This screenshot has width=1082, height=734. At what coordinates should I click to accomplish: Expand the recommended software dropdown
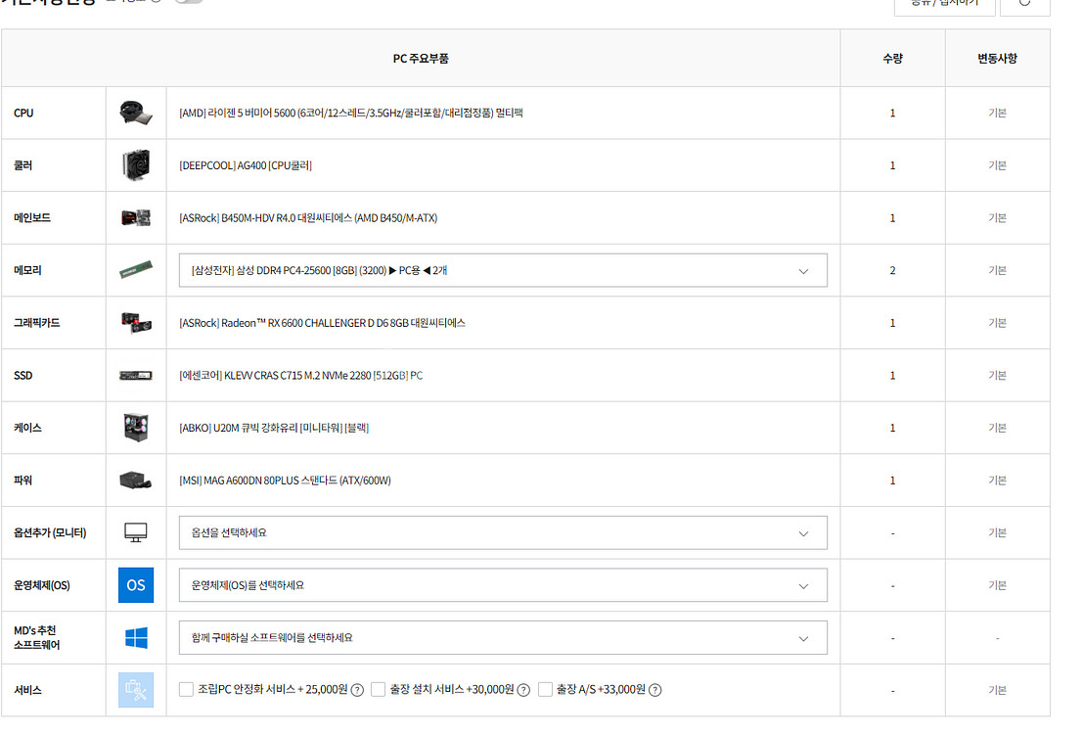503,638
